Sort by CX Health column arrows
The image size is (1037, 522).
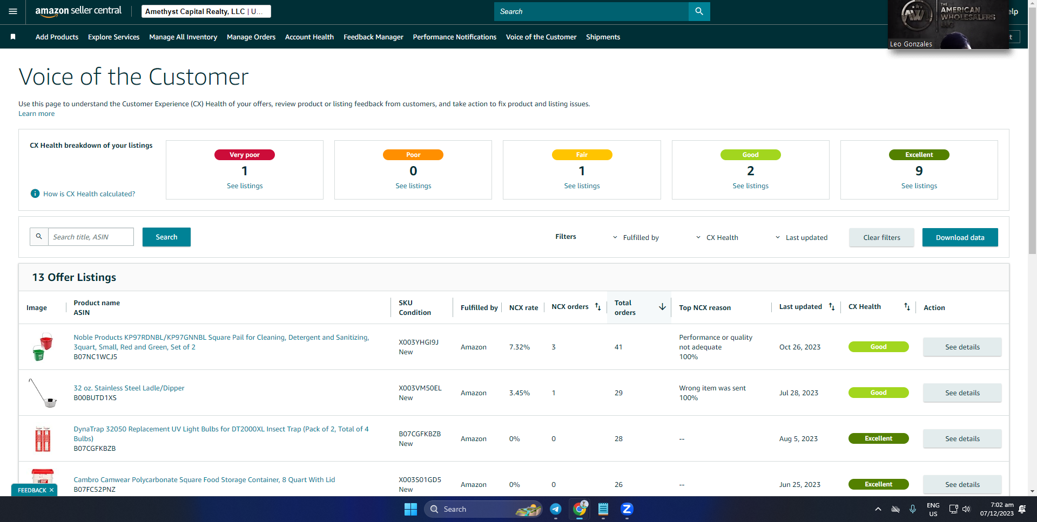tap(907, 307)
